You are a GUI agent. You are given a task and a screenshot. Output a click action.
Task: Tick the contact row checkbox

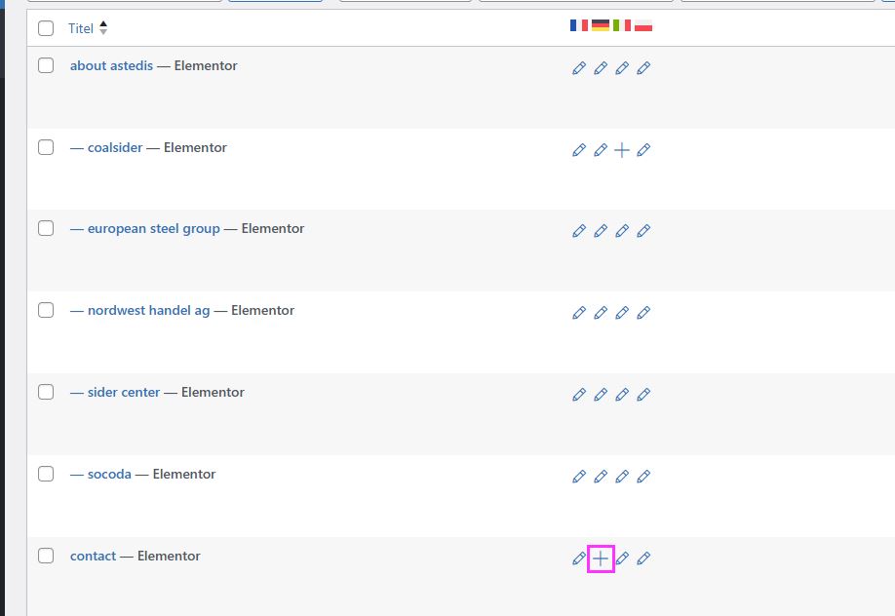pyautogui.click(x=46, y=556)
